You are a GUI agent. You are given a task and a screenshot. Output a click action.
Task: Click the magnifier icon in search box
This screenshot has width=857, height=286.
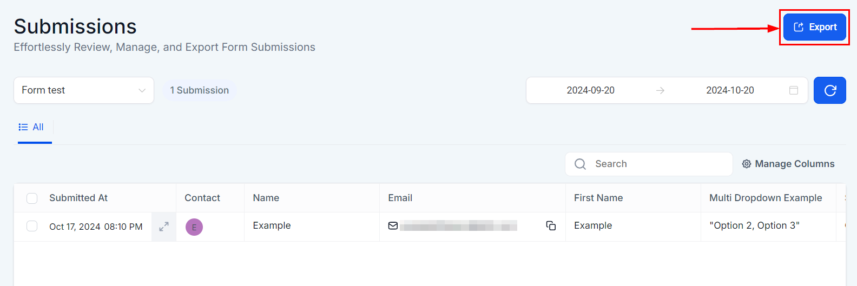click(580, 164)
